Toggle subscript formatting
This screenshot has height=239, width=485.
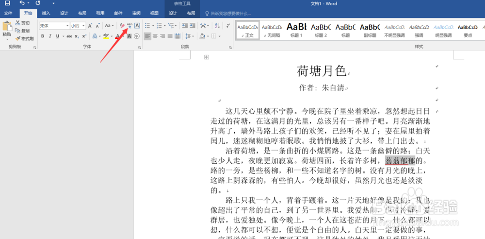(77, 36)
